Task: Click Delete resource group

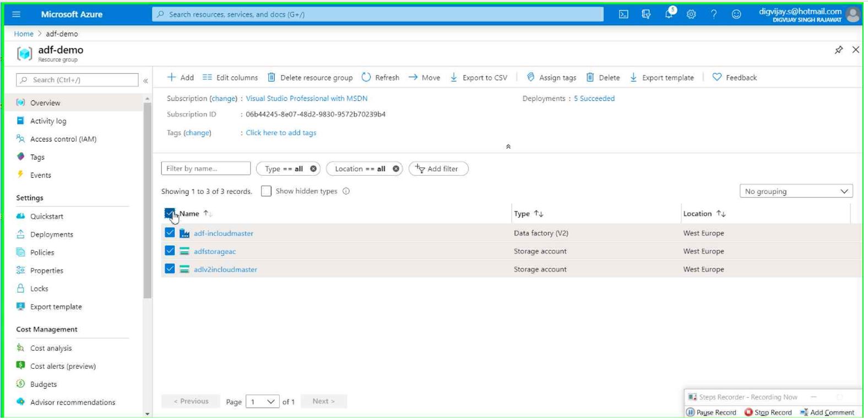Action: pyautogui.click(x=310, y=78)
